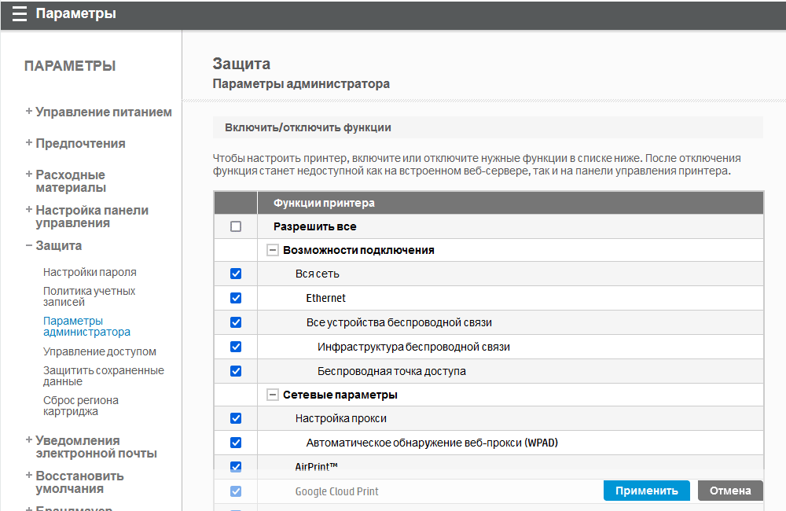Disable Беспроводная точка доступа checkbox
The height and width of the screenshot is (511, 786).
236,371
